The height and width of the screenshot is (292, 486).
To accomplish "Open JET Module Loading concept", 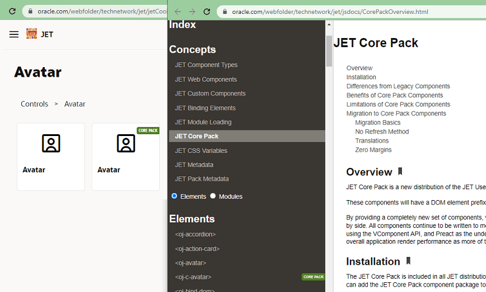I will pyautogui.click(x=203, y=122).
